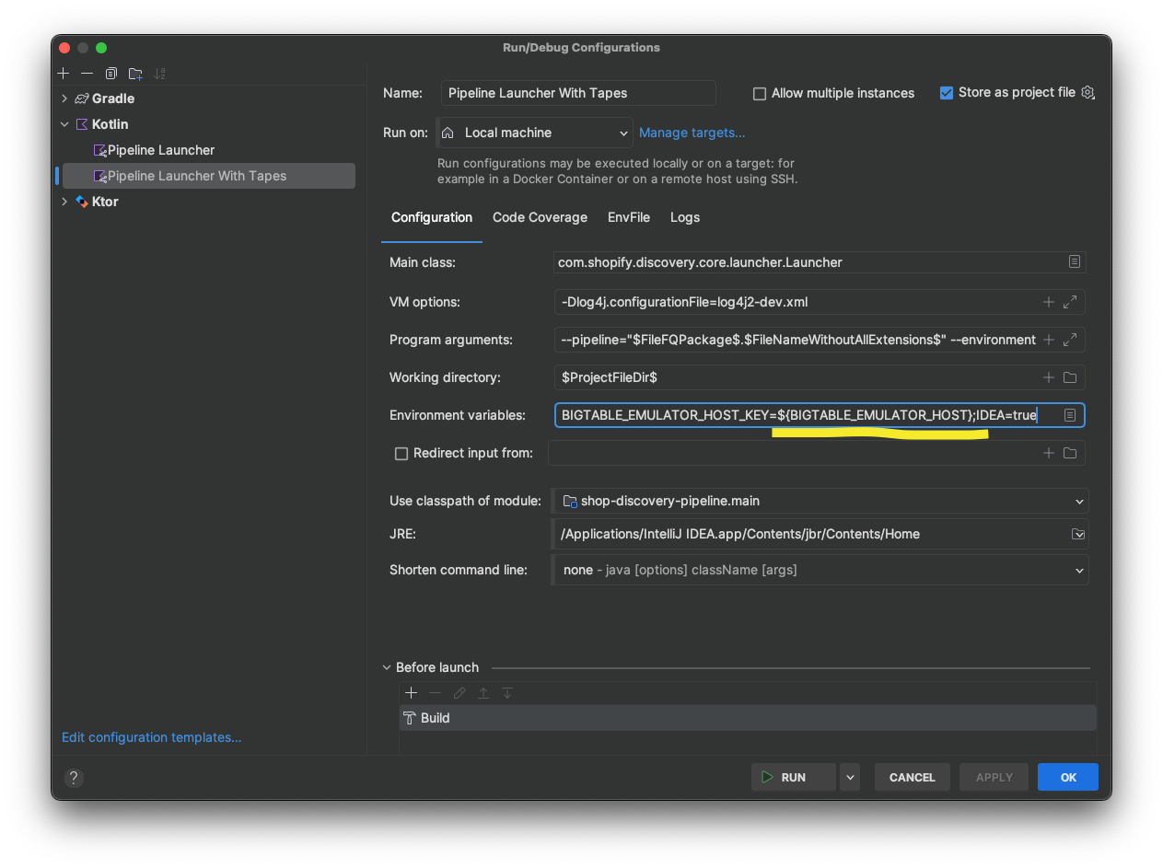Expand the Ktor node
Screen dimensions: 1163x868
[64, 202]
